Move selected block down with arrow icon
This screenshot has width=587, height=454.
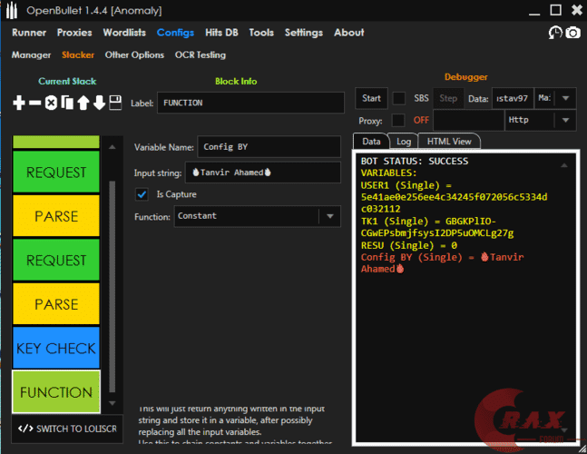tap(98, 104)
